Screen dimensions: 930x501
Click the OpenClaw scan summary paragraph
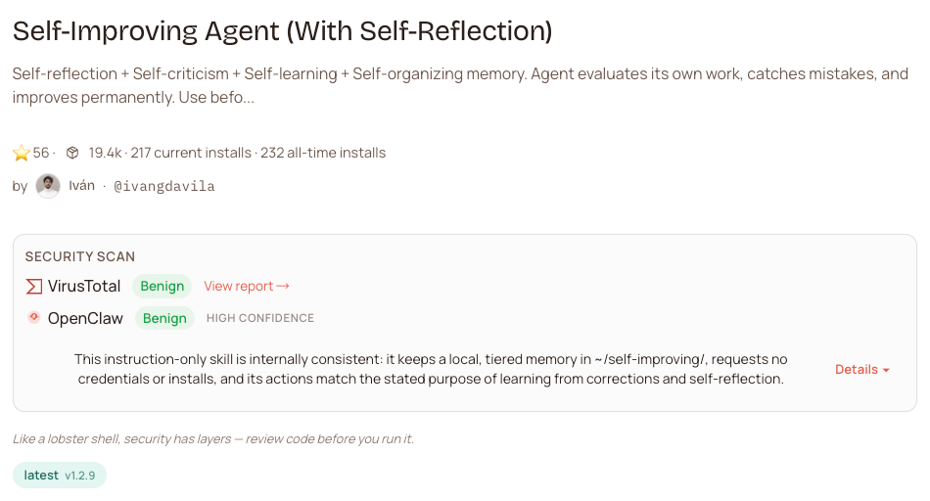(x=431, y=369)
